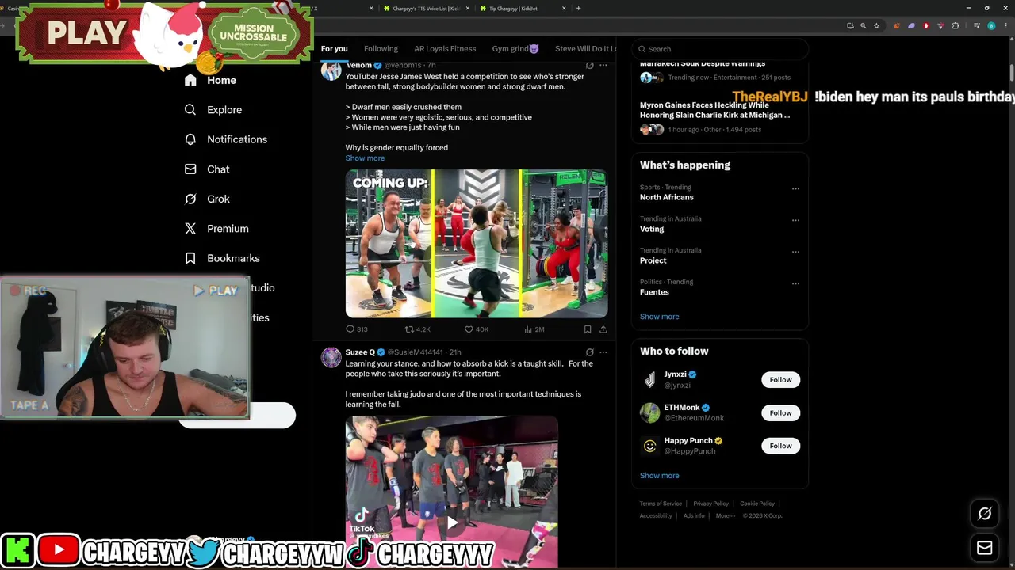Open Ads info footer link
Screen dimensions: 1015x570
tap(694, 516)
